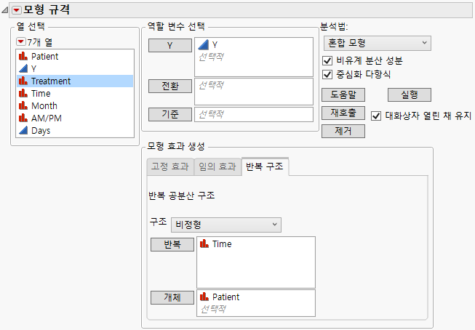Collapse the 모형 규격 red triangle menu
The height and width of the screenshot is (330, 475).
coord(17,10)
